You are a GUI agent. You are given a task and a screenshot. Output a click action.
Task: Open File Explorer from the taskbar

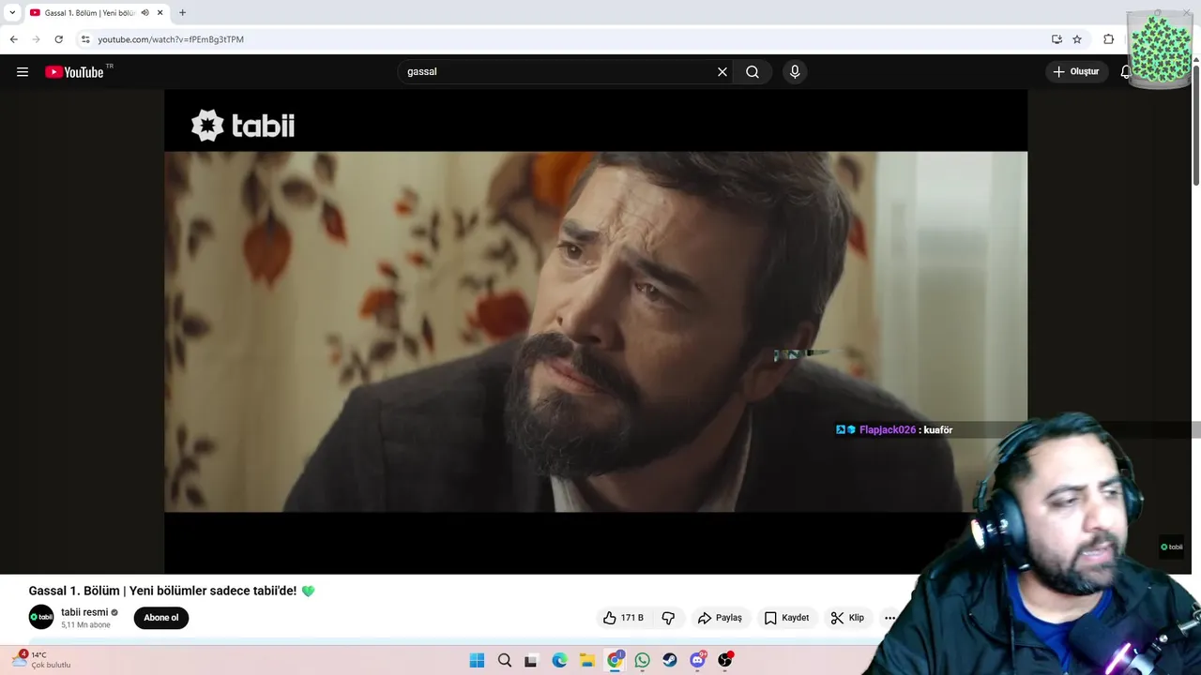click(x=586, y=660)
